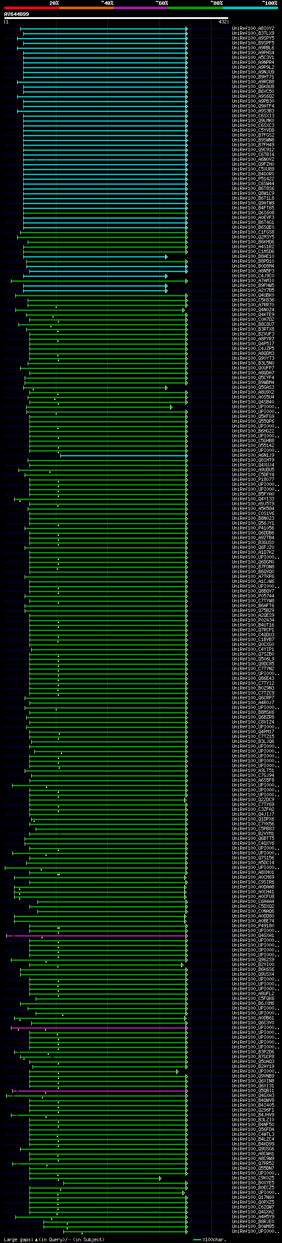
Task: Select the UniRef100_Q4N0Z4 label
Action: [x=253, y=310]
